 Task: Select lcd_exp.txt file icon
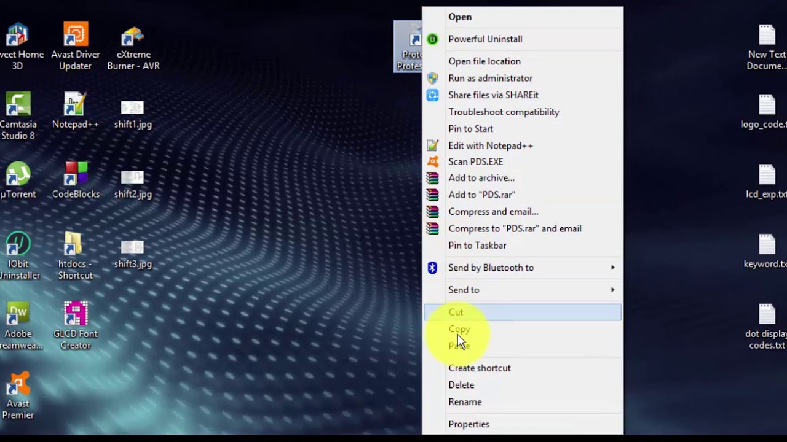(767, 182)
